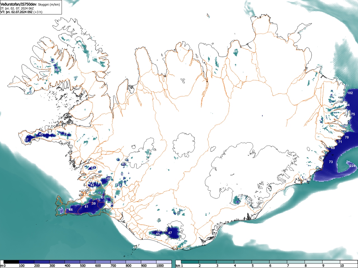Click the '71' value on the east coast
The height and width of the screenshot is (268, 358).
340,142
